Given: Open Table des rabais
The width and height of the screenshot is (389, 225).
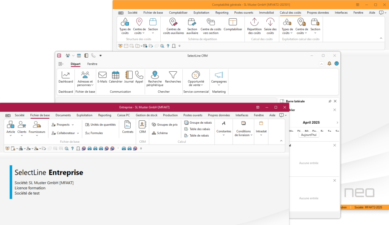Looking at the screenshot, I should click(x=197, y=129).
